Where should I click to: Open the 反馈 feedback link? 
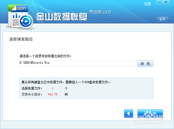(x=148, y=4)
